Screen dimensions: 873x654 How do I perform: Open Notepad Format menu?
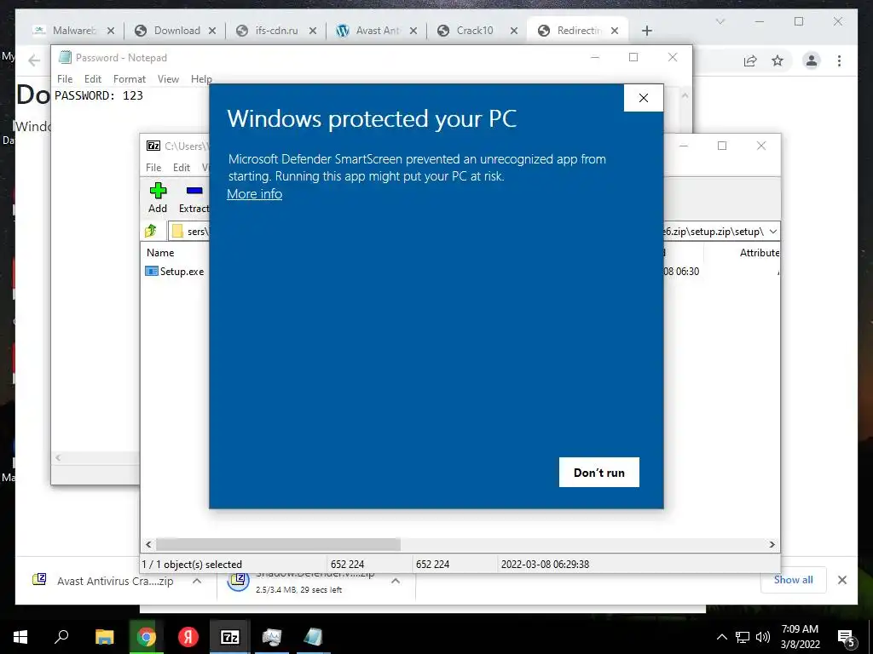[130, 79]
